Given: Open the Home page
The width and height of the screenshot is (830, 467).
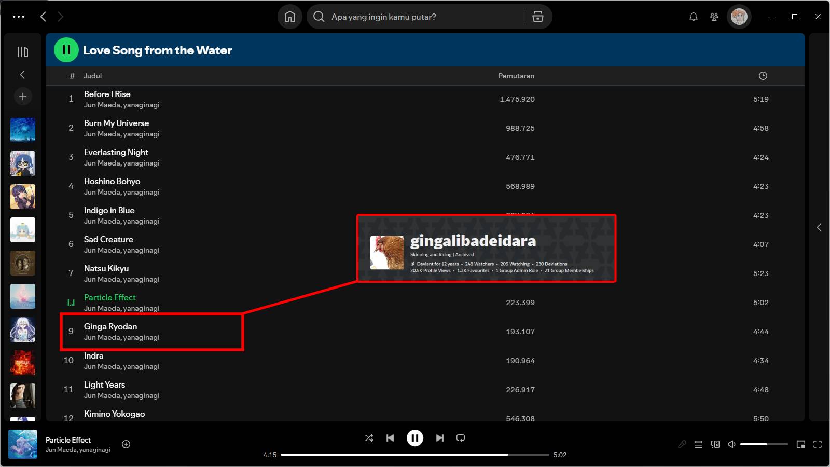Looking at the screenshot, I should tap(290, 17).
